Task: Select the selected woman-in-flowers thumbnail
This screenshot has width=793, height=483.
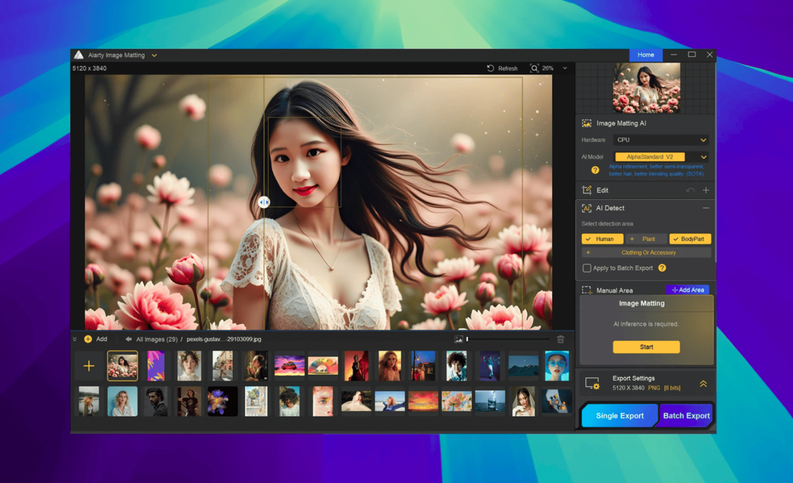Action: click(123, 366)
